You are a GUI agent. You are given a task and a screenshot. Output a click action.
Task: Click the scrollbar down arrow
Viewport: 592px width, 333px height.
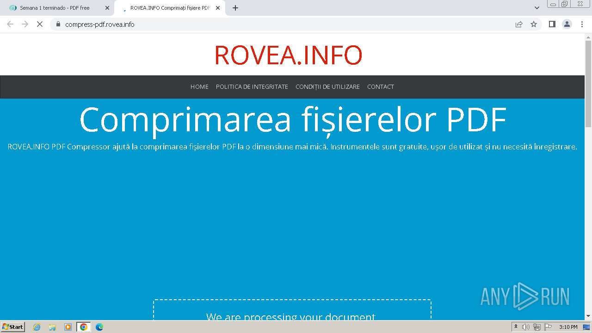point(588,316)
